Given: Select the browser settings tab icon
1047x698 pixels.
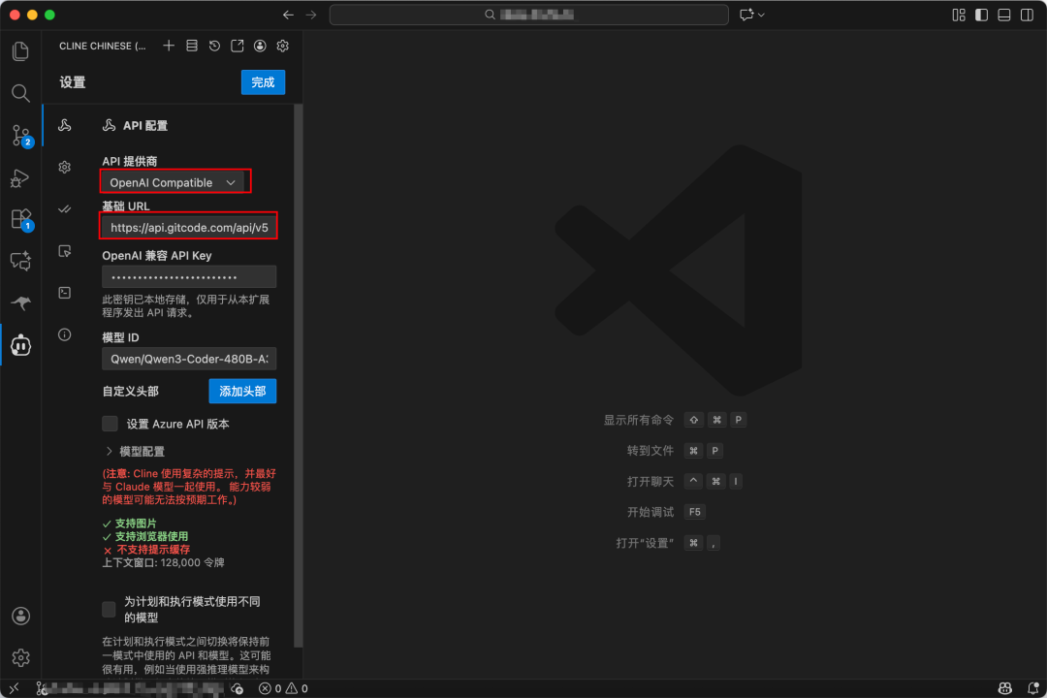Looking at the screenshot, I should pyautogui.click(x=65, y=251).
